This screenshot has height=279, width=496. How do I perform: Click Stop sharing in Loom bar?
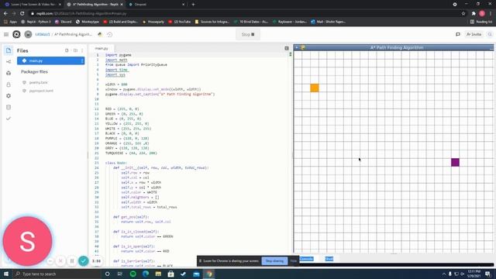point(274,261)
